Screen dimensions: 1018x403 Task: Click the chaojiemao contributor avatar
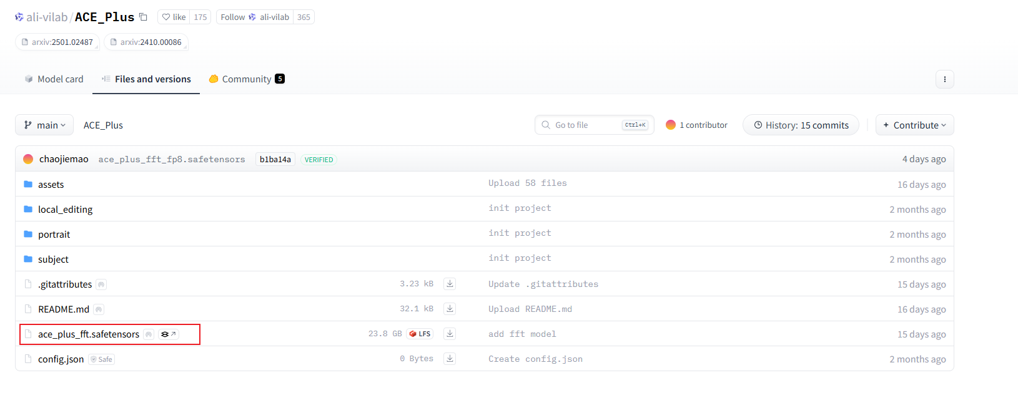click(x=28, y=159)
